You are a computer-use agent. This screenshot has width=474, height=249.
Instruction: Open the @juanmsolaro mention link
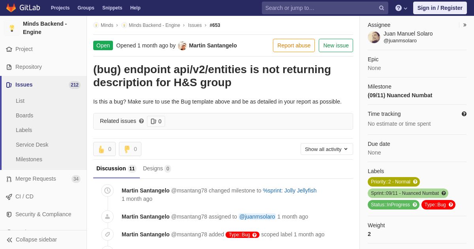(257, 217)
